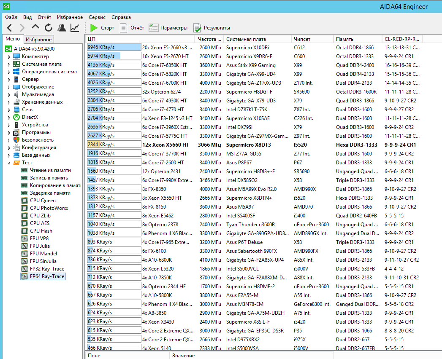
Task: Select CPU AES benchmark icon
Action: [24, 223]
